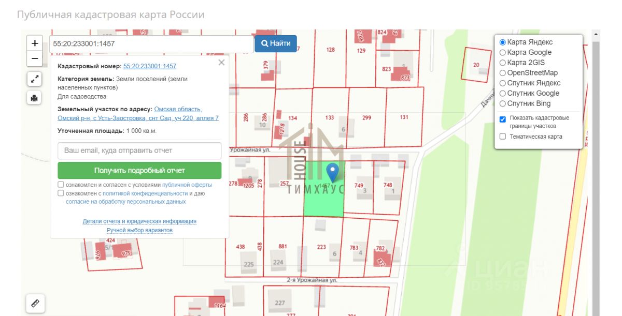Select Спутник Google layer
The image size is (622, 316).
coord(502,93)
